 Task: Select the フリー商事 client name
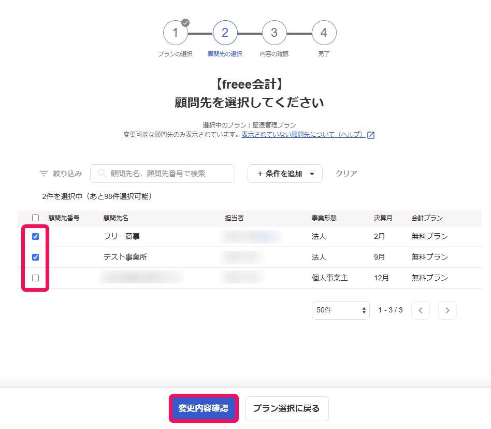point(122,236)
